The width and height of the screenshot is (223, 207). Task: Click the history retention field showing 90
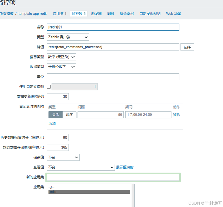click(x=58, y=138)
